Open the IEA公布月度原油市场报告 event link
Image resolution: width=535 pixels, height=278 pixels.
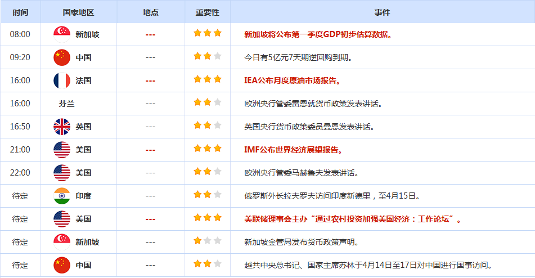pyautogui.click(x=293, y=80)
